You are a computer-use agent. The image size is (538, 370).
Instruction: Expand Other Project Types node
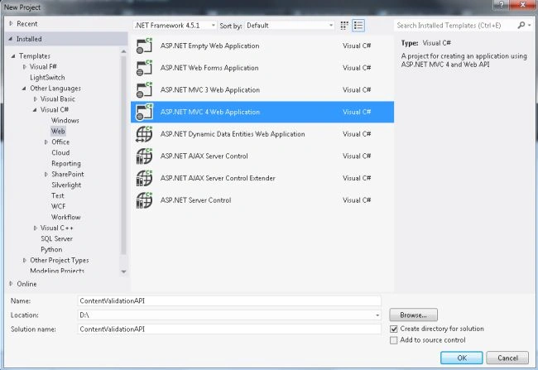[24, 260]
